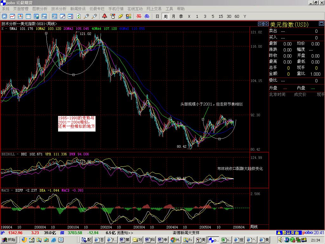The image size is (325, 244).
Task: Switch to quarterly 季 period
Action: point(181,16)
